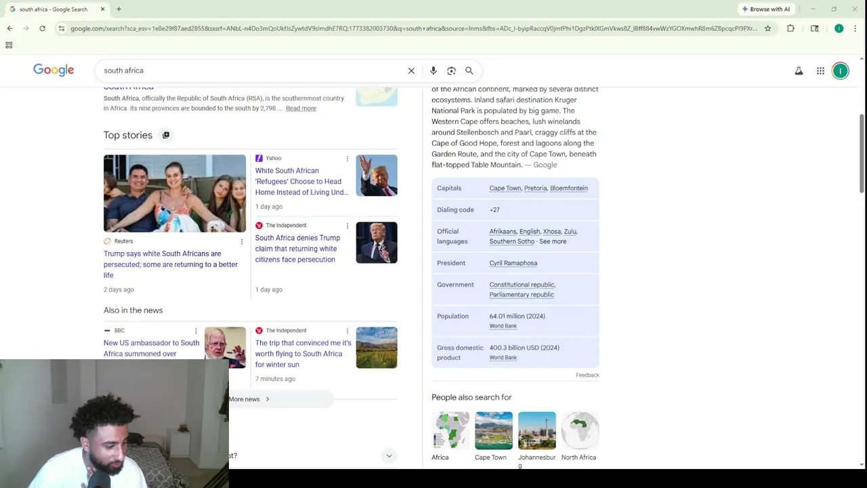Open Constitutional republic link
The width and height of the screenshot is (867, 488).
pyautogui.click(x=522, y=285)
